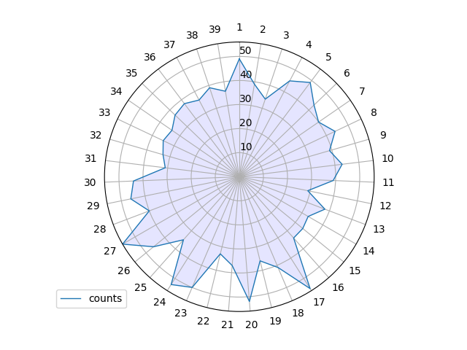Click the data vertex on spoke 1
Viewport: 467px width, 350px height.
(239, 59)
